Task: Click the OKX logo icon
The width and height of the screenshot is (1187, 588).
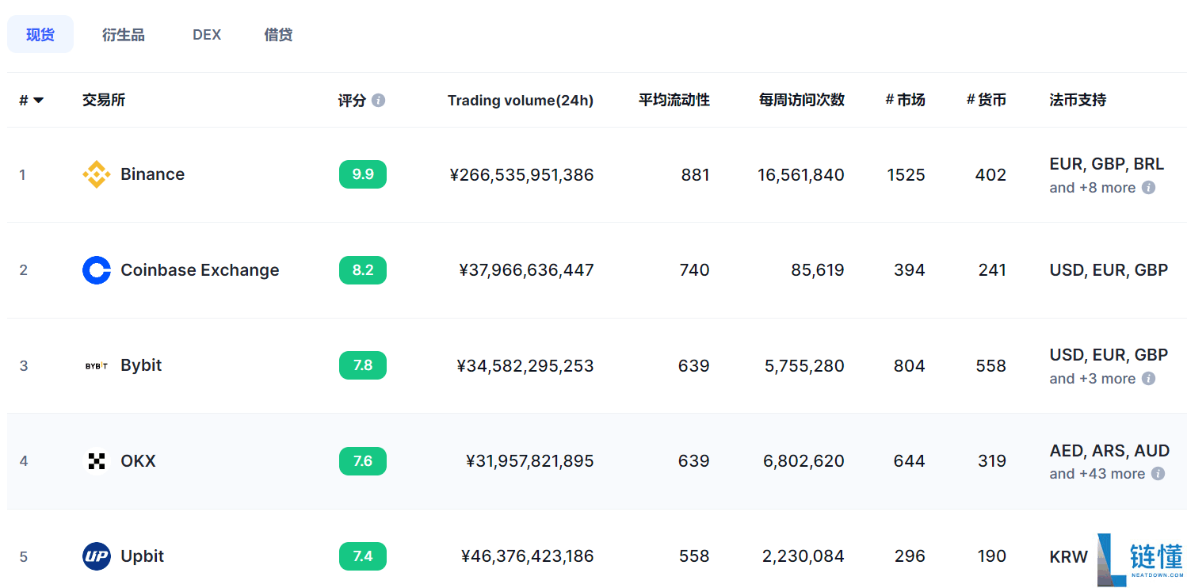Action: 97,461
